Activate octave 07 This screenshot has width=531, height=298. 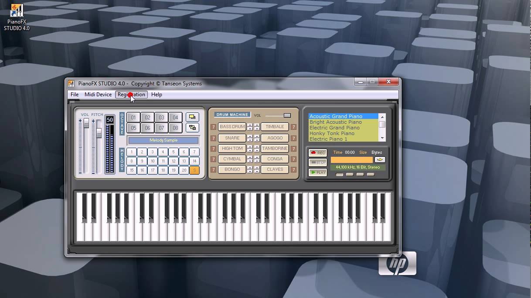coord(161,128)
